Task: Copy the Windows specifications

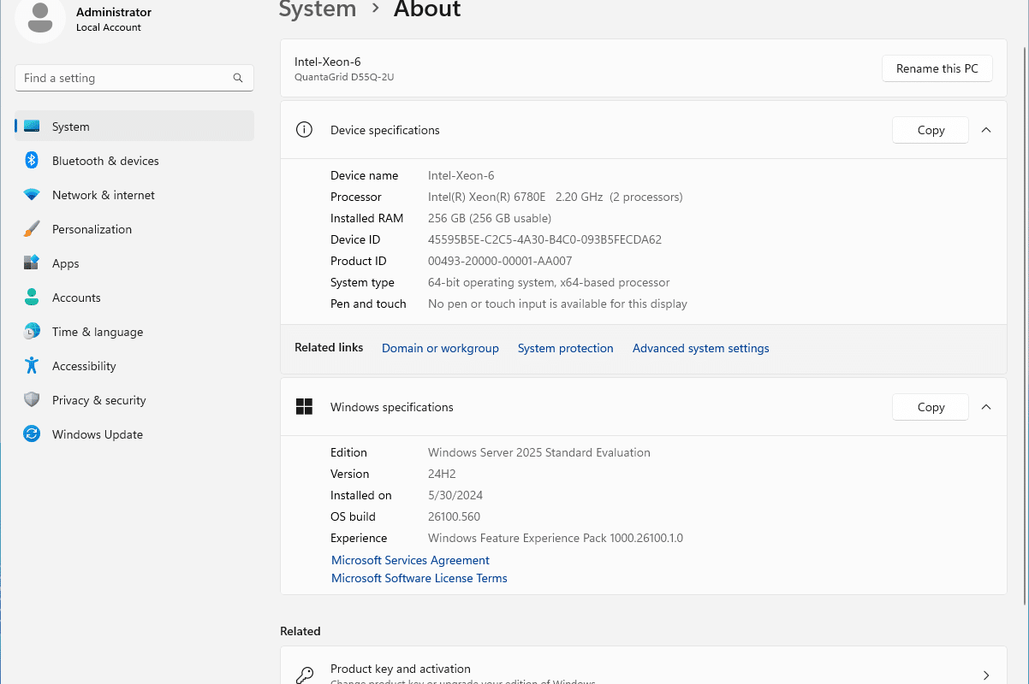Action: click(931, 407)
